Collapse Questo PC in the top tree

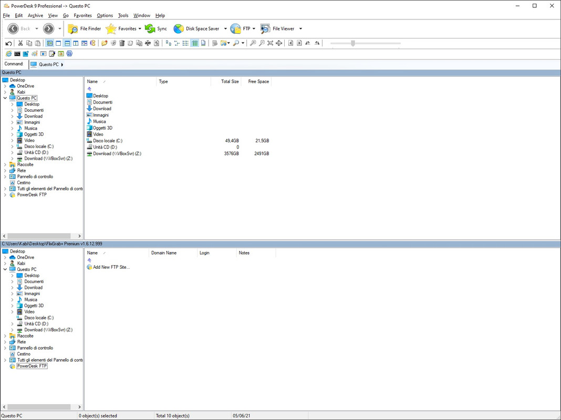(x=5, y=98)
